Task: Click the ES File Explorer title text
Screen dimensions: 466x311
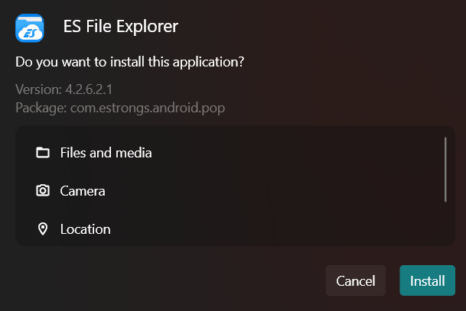Action: [x=121, y=27]
